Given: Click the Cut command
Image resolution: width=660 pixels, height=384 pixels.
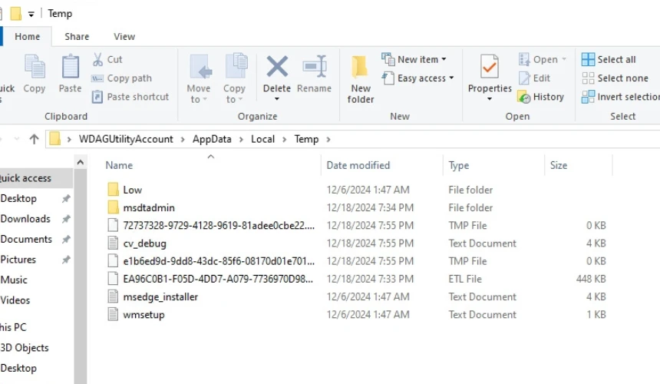Looking at the screenshot, I should tap(107, 59).
